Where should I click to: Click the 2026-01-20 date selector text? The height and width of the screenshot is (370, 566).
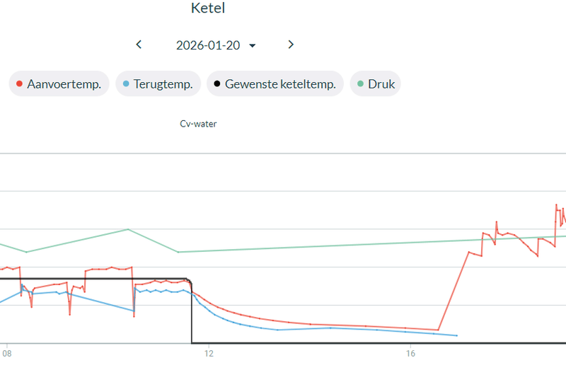(x=208, y=45)
